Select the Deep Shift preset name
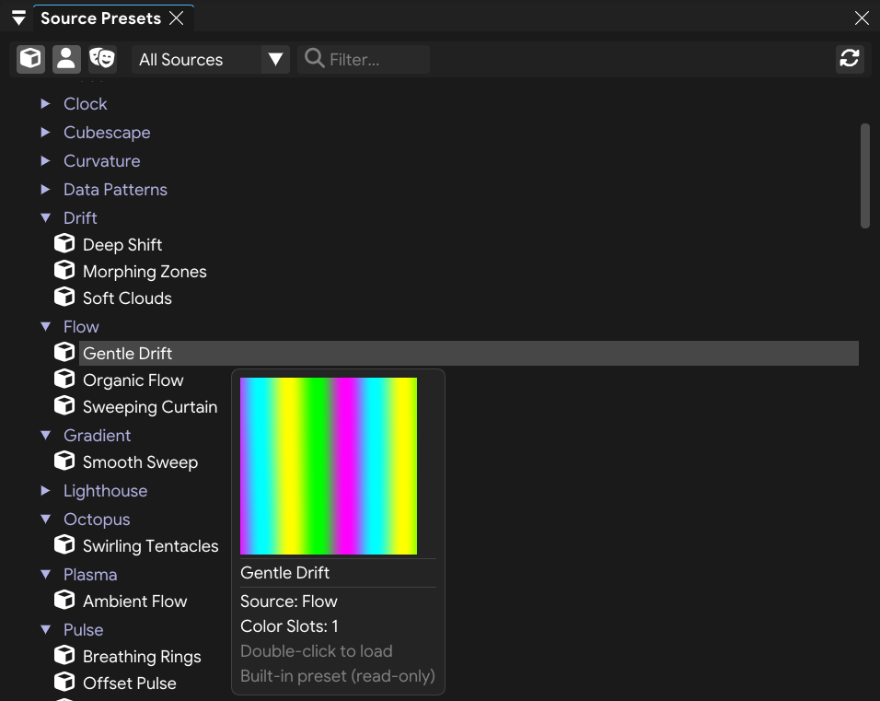Screen dimensions: 880x701 122,245
